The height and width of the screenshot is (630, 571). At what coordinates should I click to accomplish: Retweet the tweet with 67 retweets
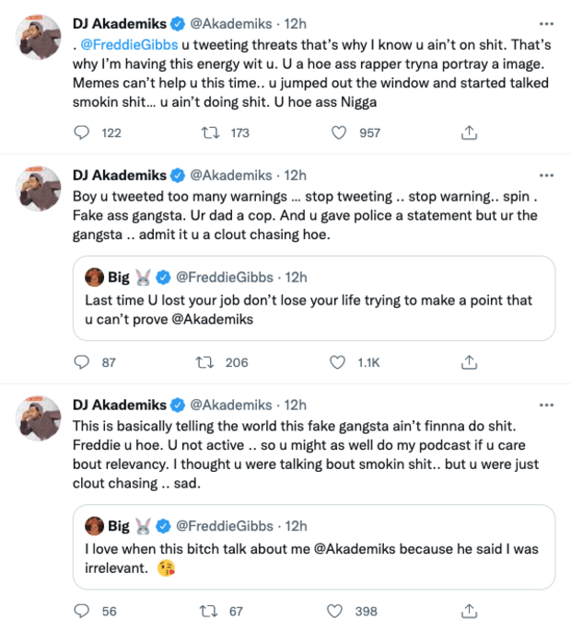210,611
